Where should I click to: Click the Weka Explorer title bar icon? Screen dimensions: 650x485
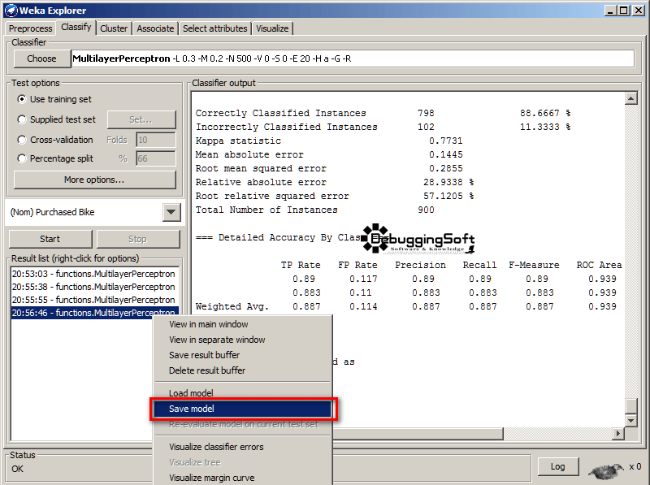click(x=11, y=11)
